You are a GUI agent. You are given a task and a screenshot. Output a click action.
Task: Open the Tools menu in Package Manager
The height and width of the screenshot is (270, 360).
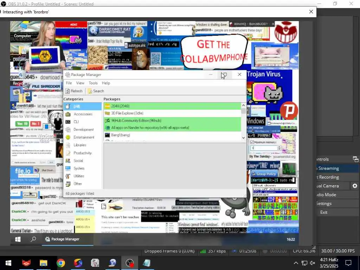pyautogui.click(x=93, y=83)
